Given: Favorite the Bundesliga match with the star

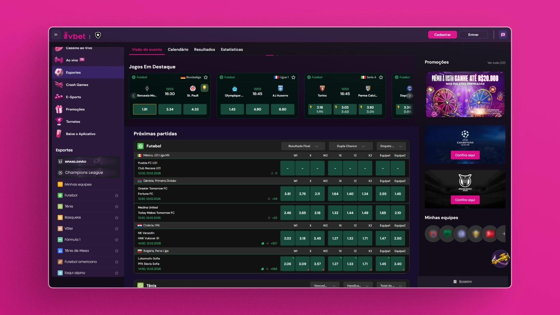Looking at the screenshot, I should coord(206,77).
